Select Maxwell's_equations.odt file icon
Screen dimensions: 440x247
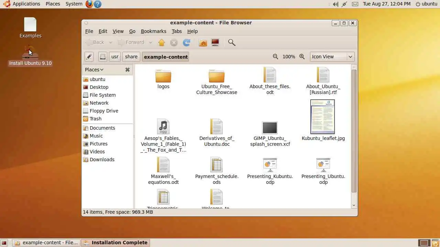pyautogui.click(x=163, y=165)
